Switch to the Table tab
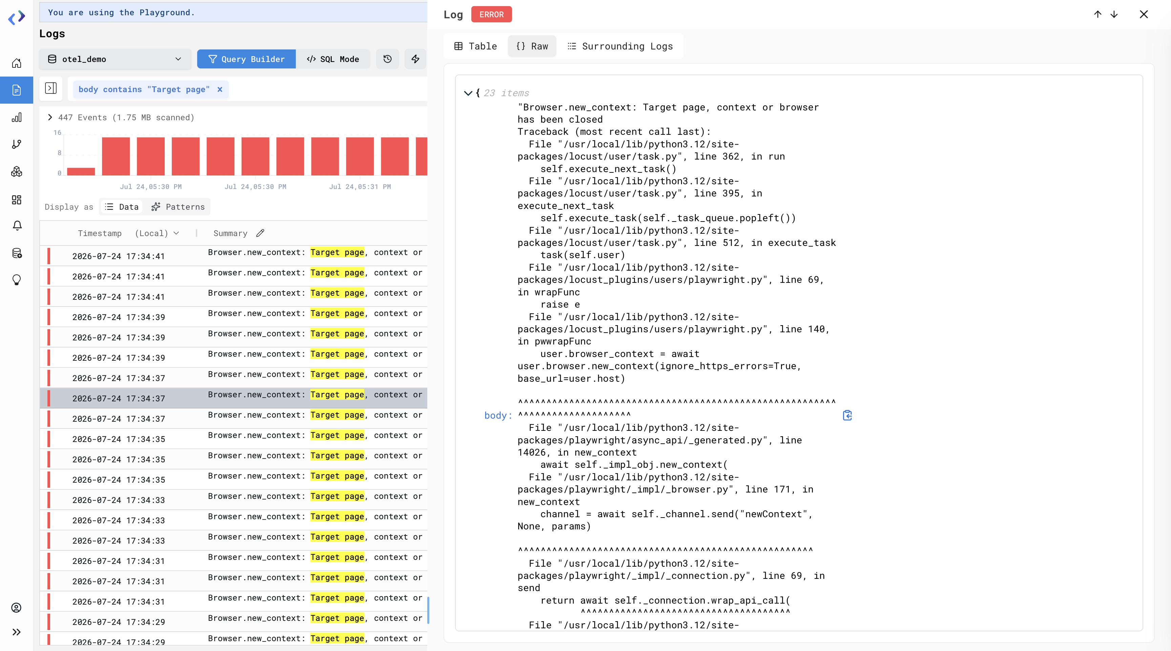The width and height of the screenshot is (1171, 651). [x=475, y=46]
